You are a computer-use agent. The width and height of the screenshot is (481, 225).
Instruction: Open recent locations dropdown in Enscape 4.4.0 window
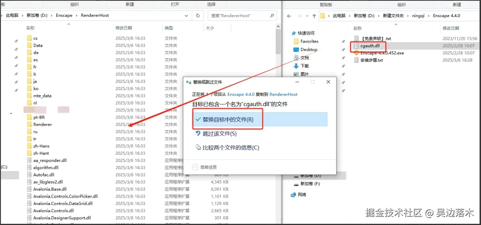(x=306, y=16)
